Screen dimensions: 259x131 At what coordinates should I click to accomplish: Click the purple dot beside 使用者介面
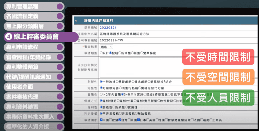pyautogui.click(x=60, y=87)
